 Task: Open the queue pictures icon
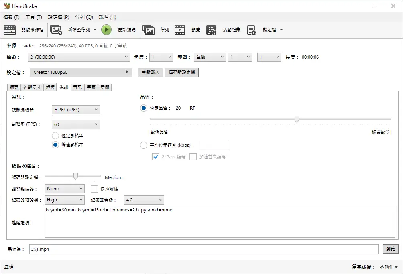coord(149,30)
